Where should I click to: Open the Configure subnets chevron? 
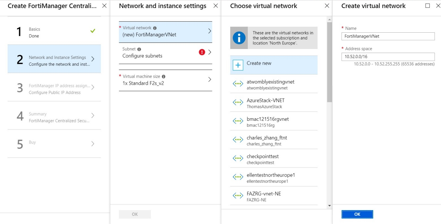click(210, 52)
